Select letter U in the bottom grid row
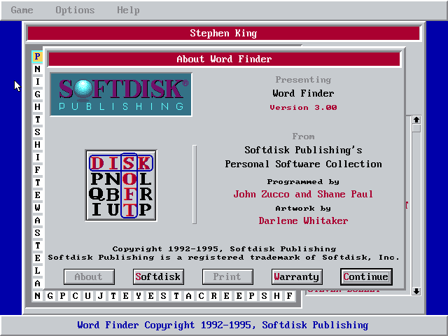Viewport: 448px width, 336px height. click(x=87, y=296)
